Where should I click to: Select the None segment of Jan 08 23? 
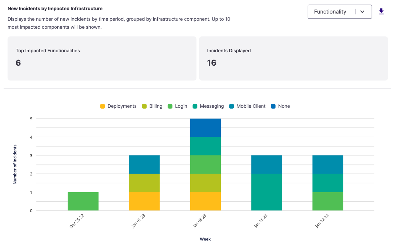pyautogui.click(x=205, y=128)
